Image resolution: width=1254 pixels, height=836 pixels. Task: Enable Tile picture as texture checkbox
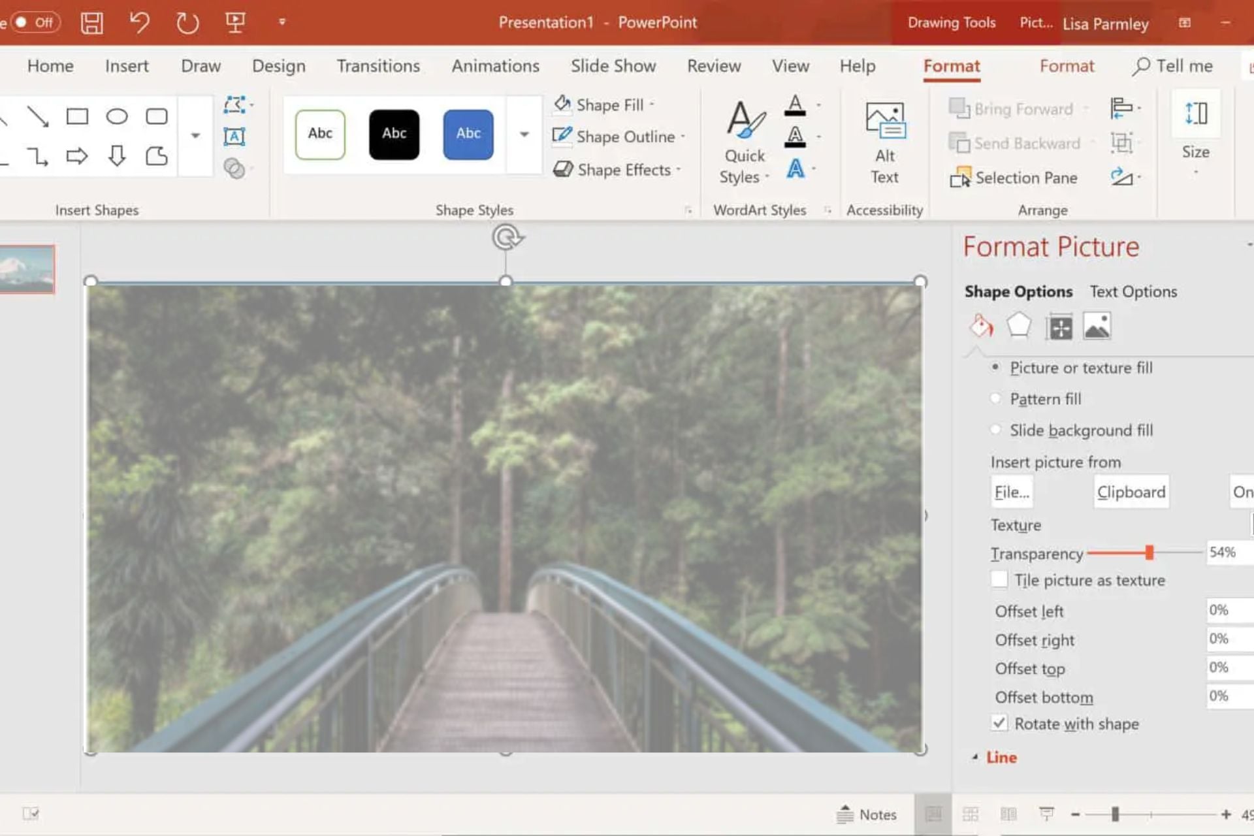[x=999, y=579]
